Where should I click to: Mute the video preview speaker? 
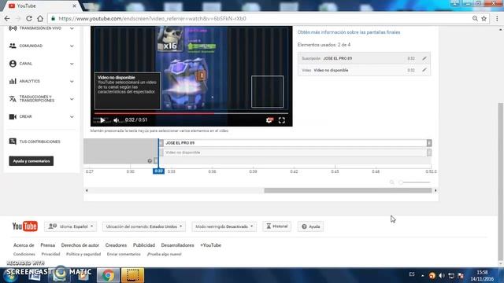pyautogui.click(x=116, y=120)
